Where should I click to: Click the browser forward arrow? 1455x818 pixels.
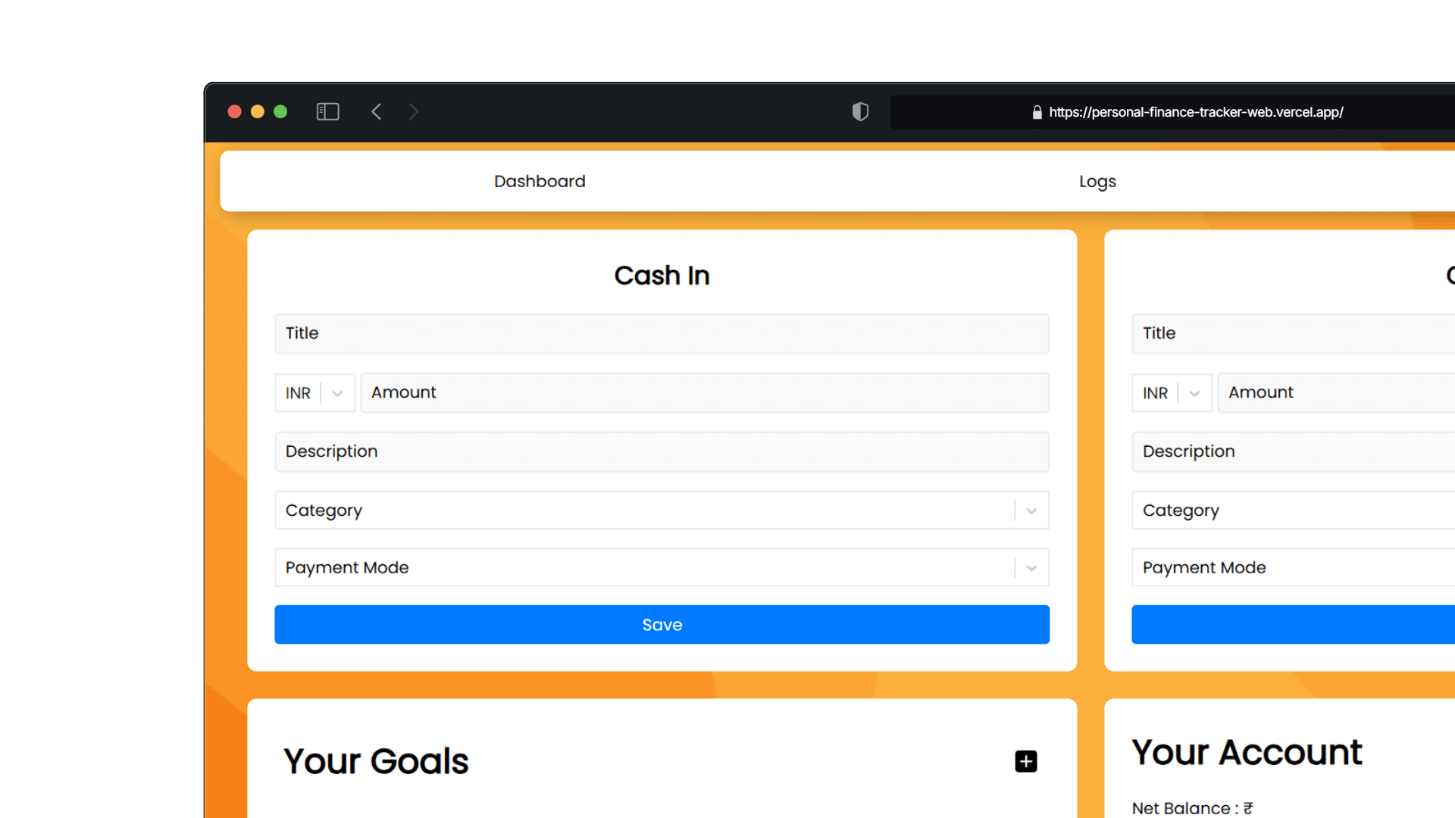[x=413, y=112]
